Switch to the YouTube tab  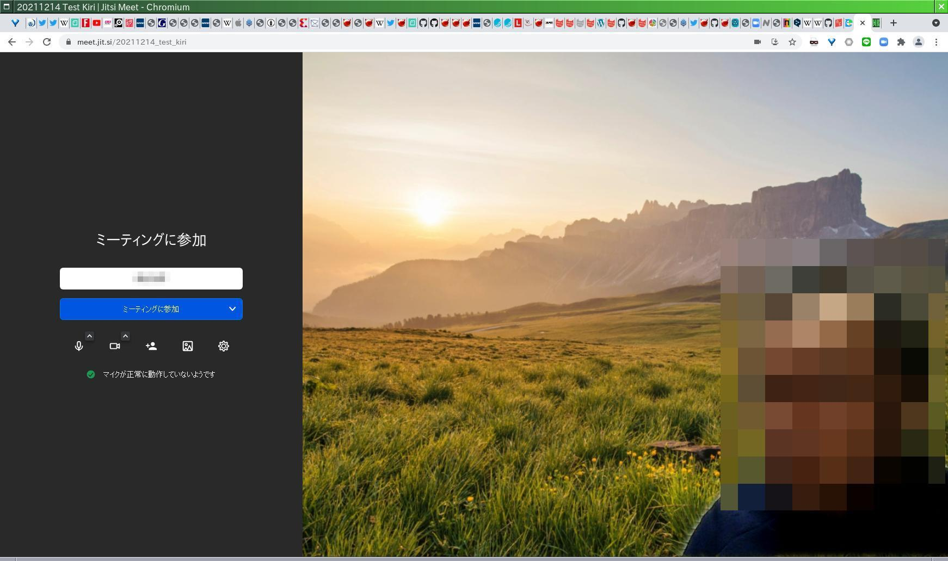pyautogui.click(x=96, y=23)
